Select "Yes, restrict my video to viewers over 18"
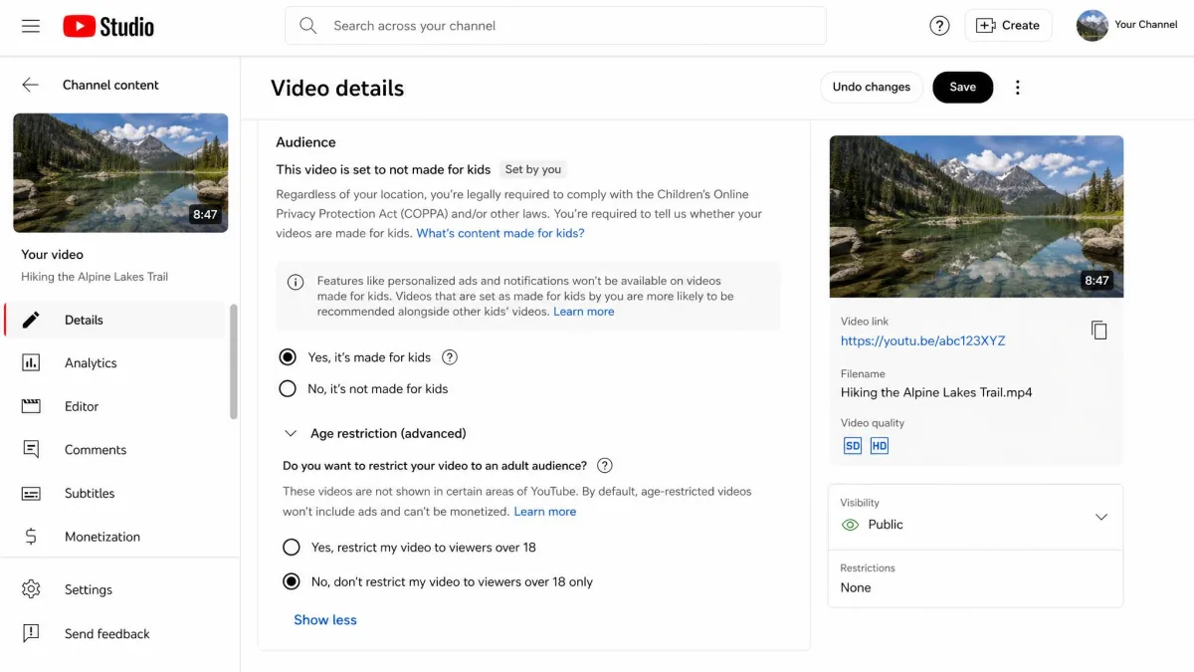Image resolution: width=1194 pixels, height=672 pixels. pyautogui.click(x=292, y=548)
